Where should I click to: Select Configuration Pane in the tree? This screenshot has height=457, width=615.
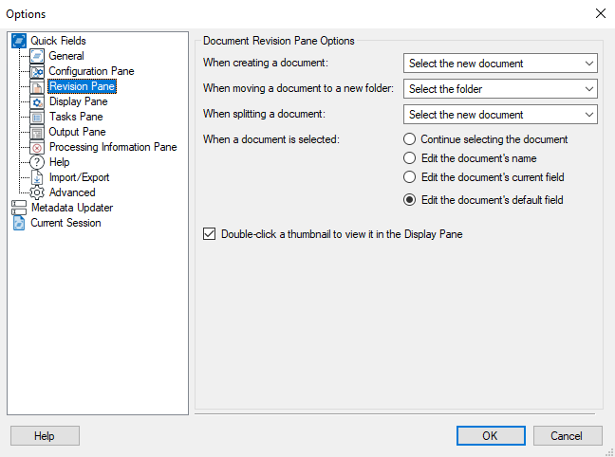[91, 71]
